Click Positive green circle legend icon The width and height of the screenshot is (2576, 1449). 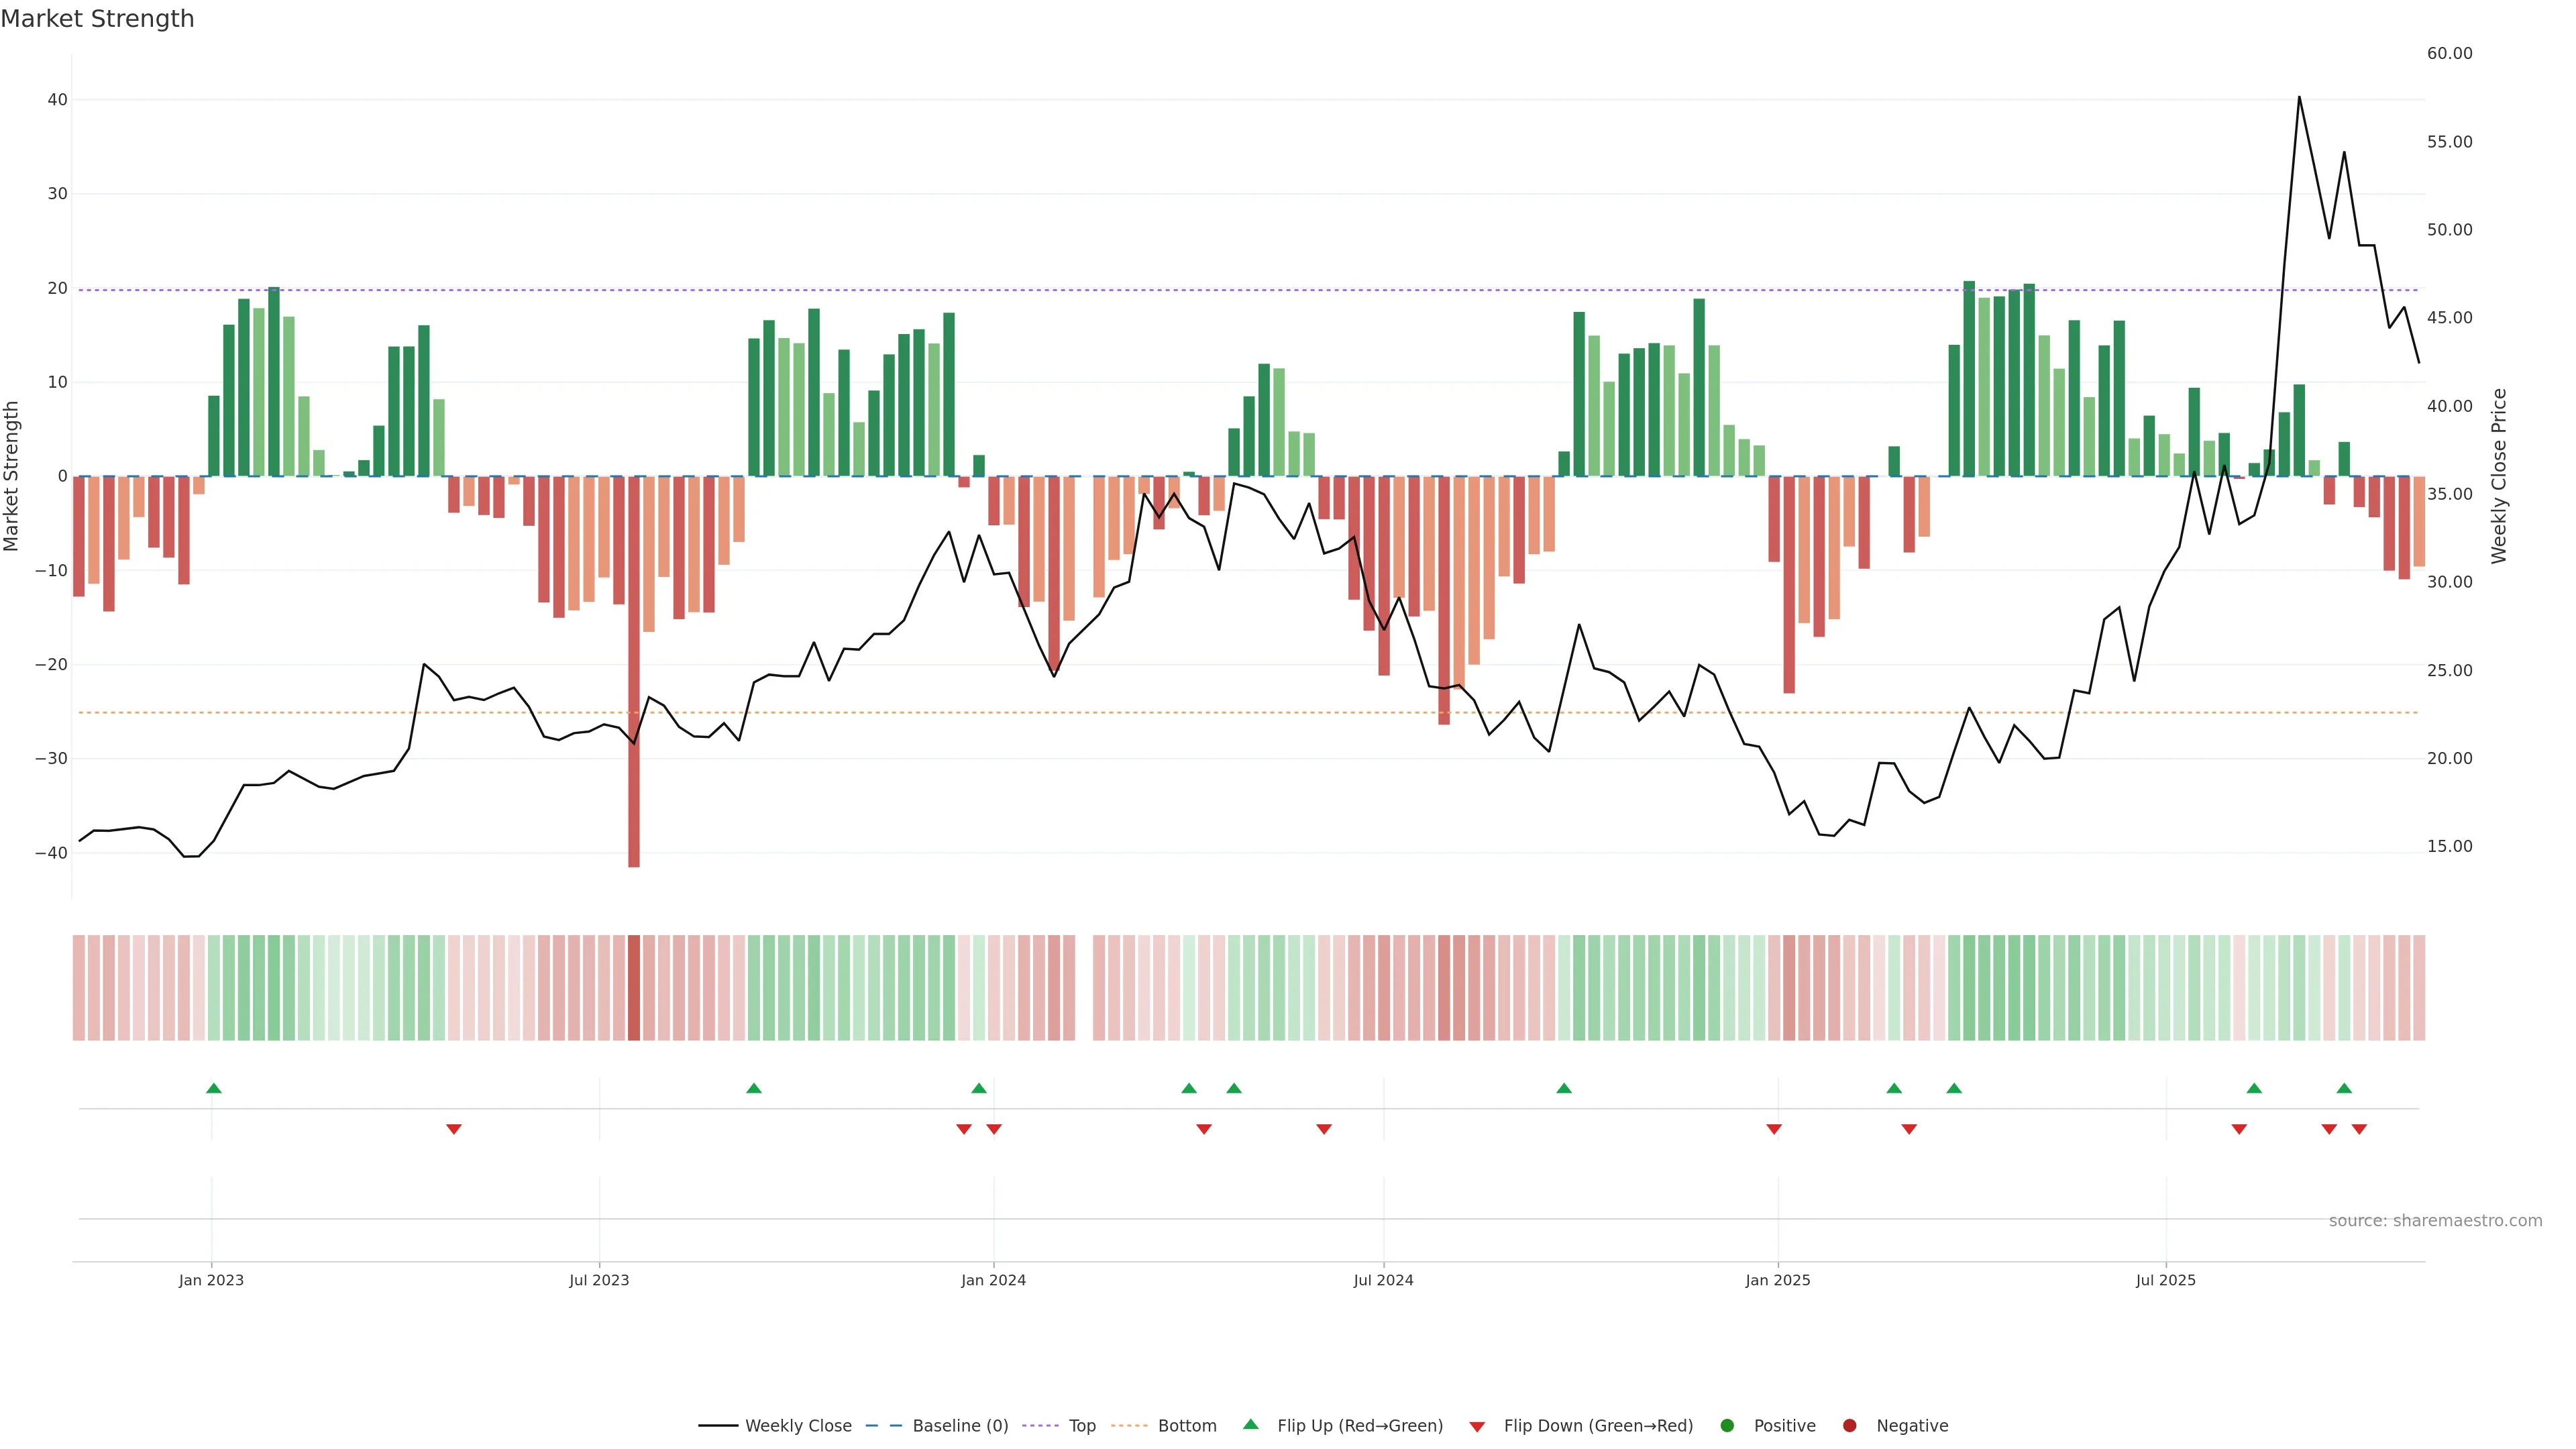pos(1727,1426)
